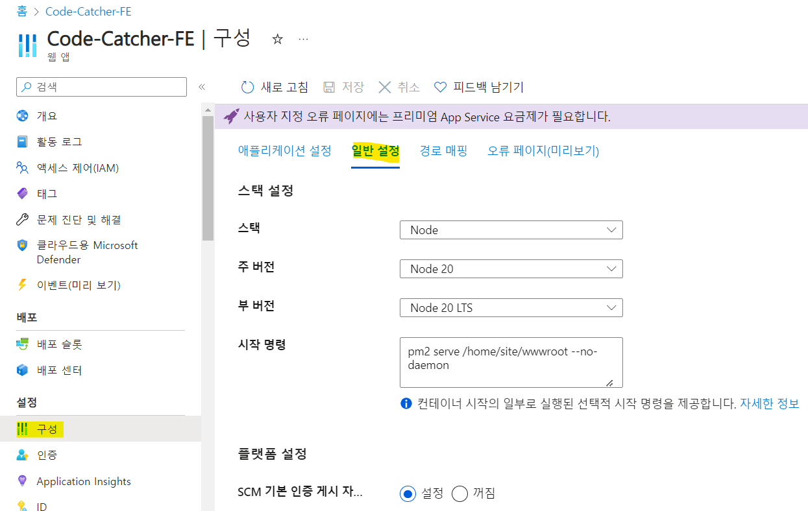Click the 새로 고침 button label

coord(284,87)
